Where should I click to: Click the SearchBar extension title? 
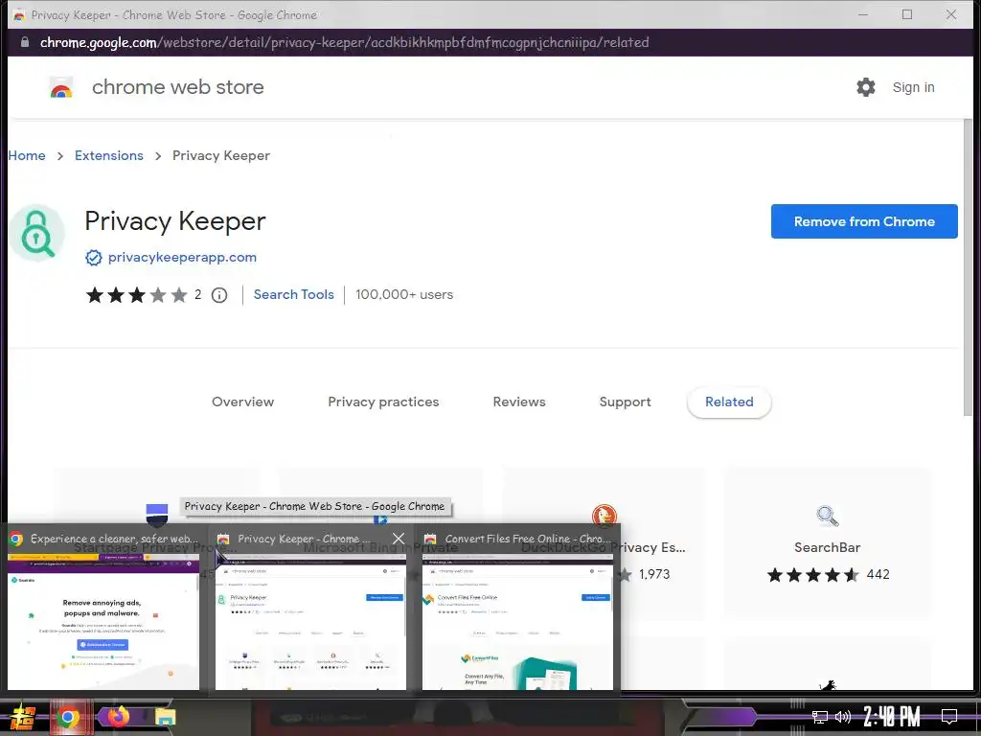[827, 547]
